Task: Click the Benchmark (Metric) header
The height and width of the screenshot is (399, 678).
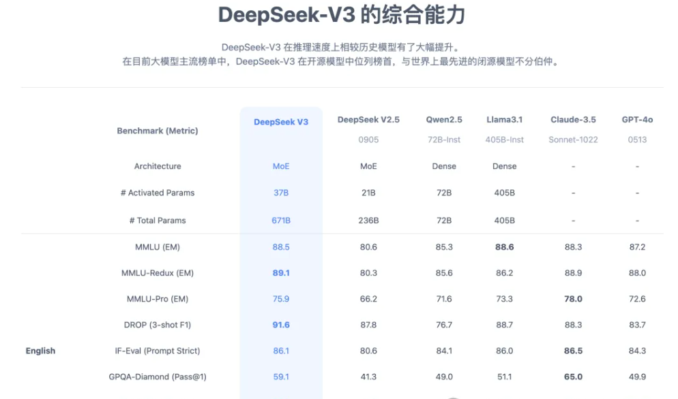Action: coord(158,131)
